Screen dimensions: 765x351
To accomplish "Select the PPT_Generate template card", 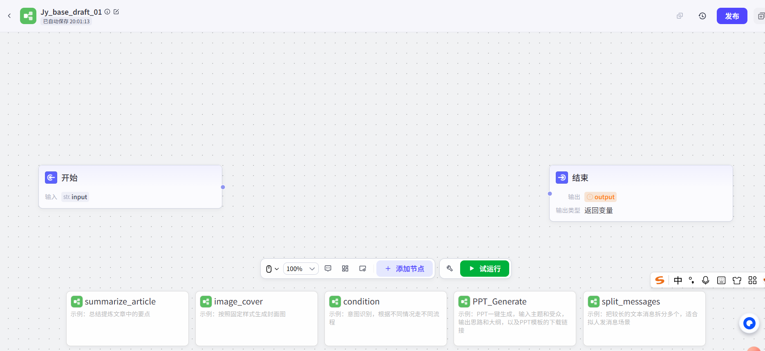I will (514, 318).
